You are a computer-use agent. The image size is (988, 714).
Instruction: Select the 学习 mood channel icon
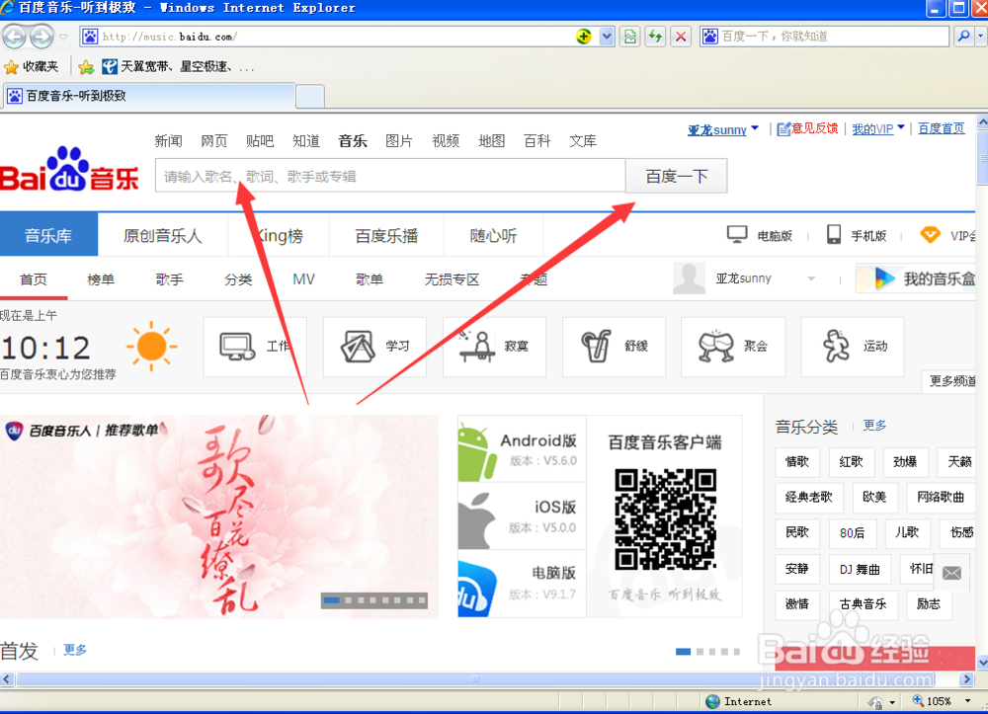[x=358, y=347]
